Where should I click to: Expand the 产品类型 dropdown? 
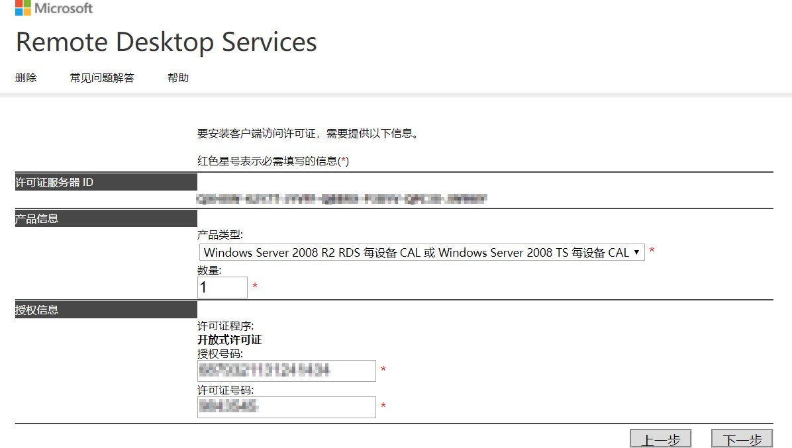click(x=422, y=252)
